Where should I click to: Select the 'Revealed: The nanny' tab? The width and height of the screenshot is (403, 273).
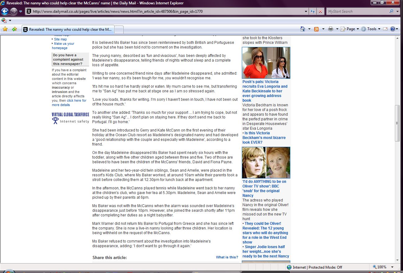pos(68,30)
